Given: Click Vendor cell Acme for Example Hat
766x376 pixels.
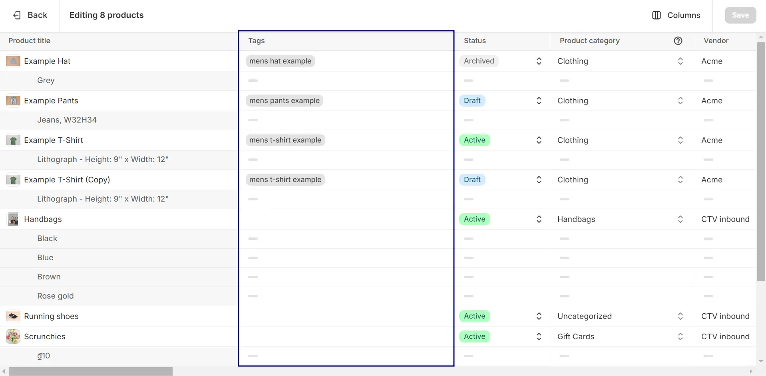Looking at the screenshot, I should [x=712, y=61].
